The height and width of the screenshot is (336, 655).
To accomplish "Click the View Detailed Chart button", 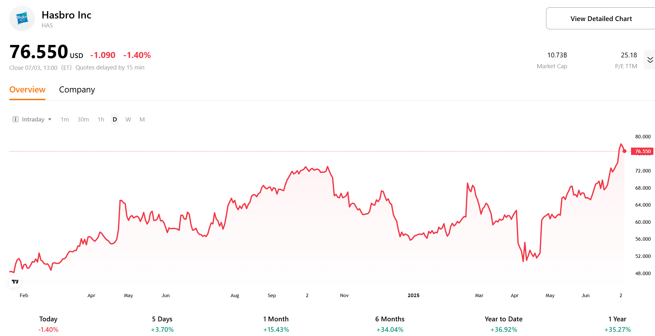I will click(x=600, y=18).
